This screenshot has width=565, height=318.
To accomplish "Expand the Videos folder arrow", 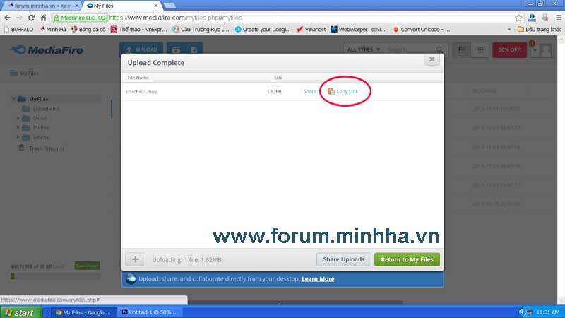I will point(18,137).
